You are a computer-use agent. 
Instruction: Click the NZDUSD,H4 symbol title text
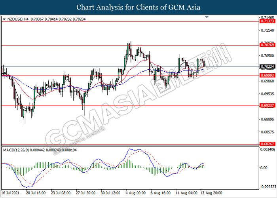point(18,19)
